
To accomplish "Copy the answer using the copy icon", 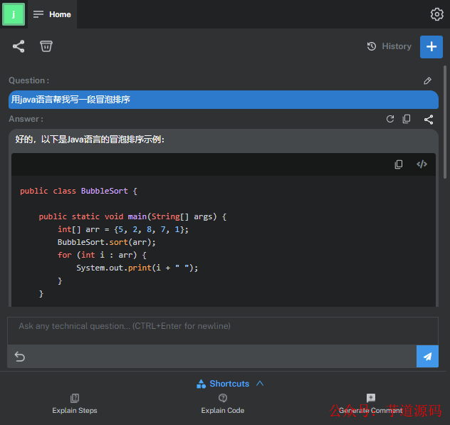I will click(407, 119).
